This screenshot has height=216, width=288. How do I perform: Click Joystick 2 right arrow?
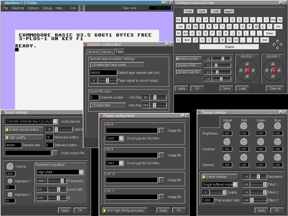pyautogui.click(x=279, y=71)
